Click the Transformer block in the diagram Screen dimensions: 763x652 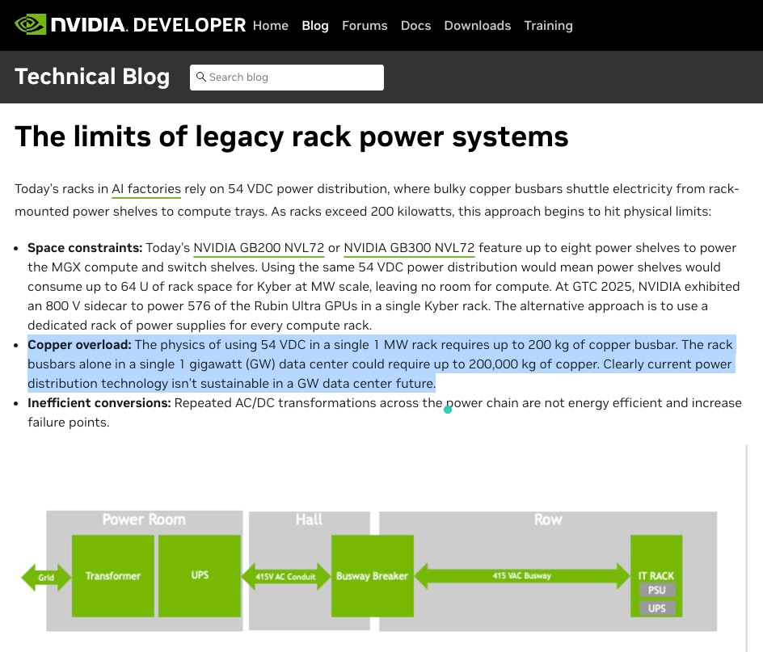(113, 576)
